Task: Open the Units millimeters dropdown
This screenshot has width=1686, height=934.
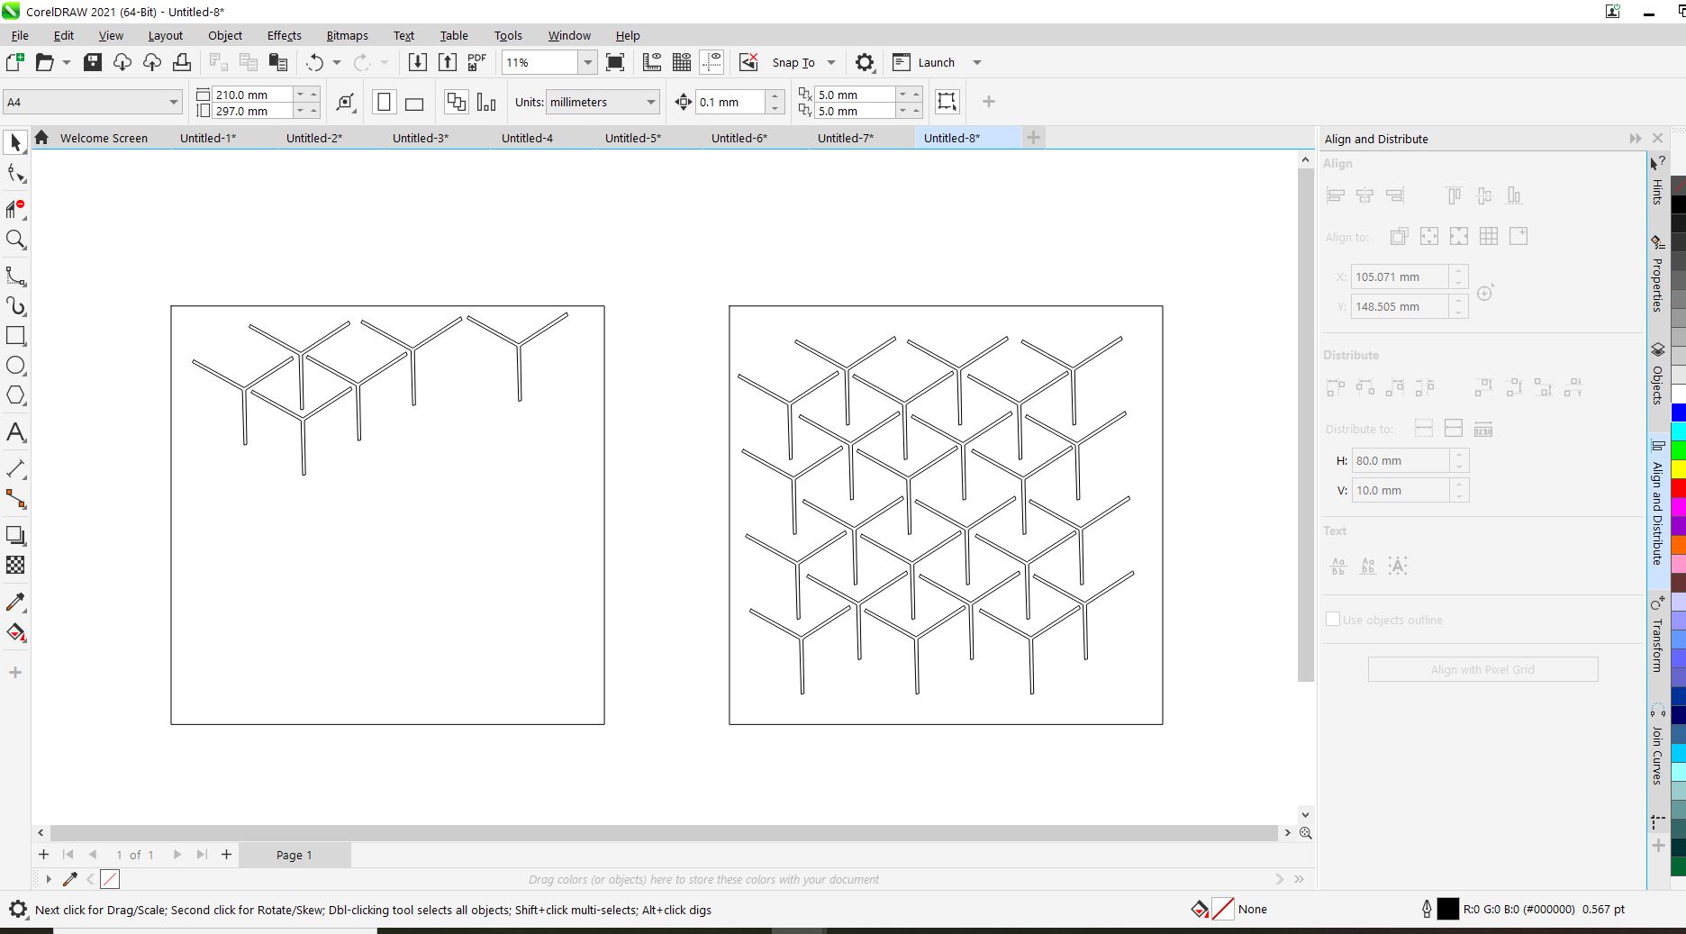Action: (650, 103)
